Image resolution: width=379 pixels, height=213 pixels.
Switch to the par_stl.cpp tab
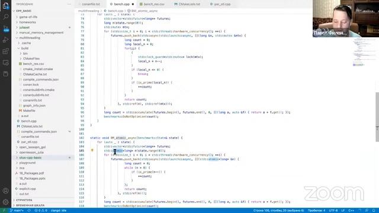click(x=222, y=4)
